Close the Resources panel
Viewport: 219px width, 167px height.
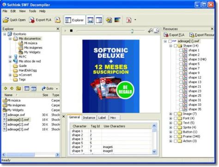(x=212, y=29)
